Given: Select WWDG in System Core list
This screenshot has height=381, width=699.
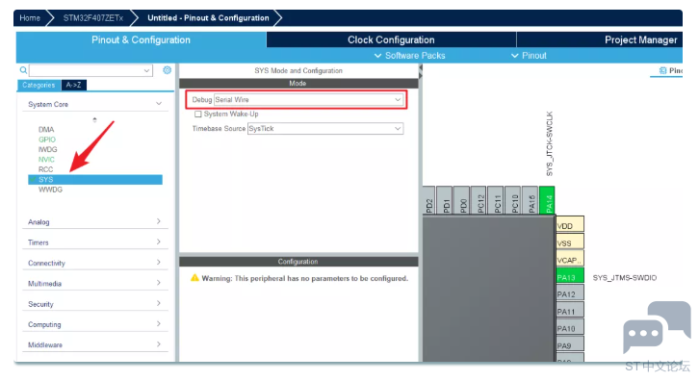Looking at the screenshot, I should 50,190.
